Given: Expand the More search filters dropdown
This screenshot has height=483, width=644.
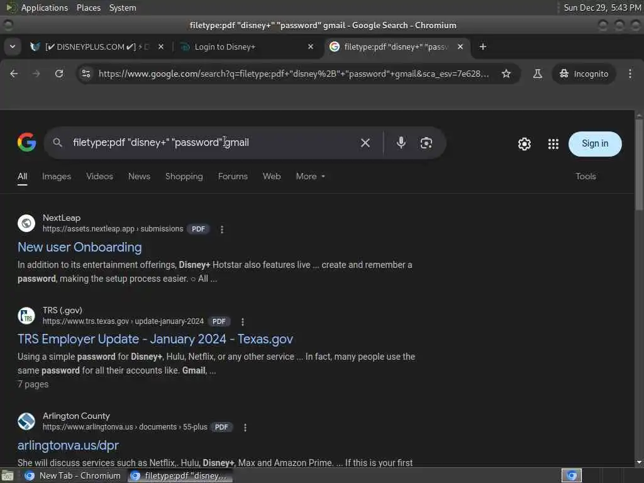Looking at the screenshot, I should [311, 177].
